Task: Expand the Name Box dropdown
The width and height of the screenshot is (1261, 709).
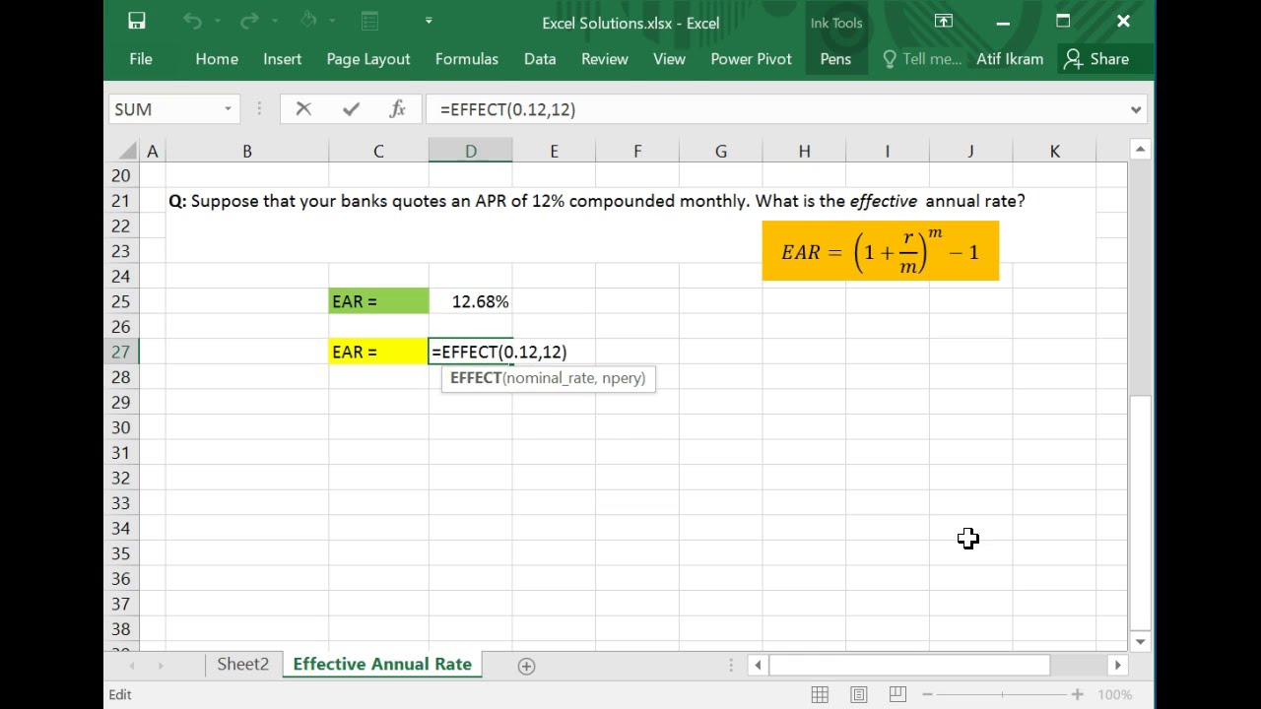Action: [228, 109]
